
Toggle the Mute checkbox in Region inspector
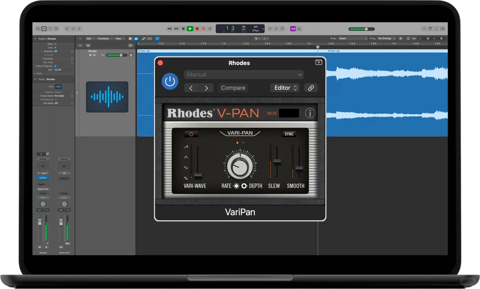pyautogui.click(x=56, y=43)
